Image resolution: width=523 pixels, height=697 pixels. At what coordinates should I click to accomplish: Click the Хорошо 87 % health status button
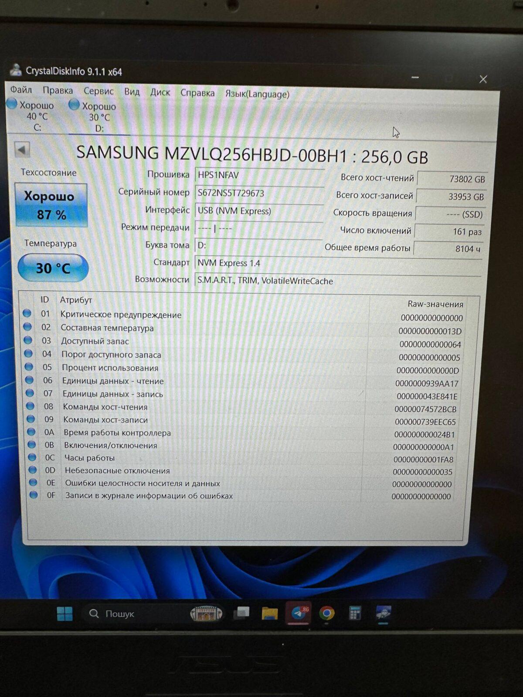(x=51, y=205)
